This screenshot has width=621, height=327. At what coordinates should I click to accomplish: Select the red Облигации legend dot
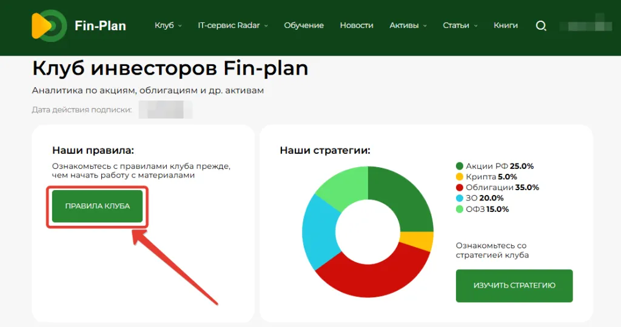tap(460, 188)
